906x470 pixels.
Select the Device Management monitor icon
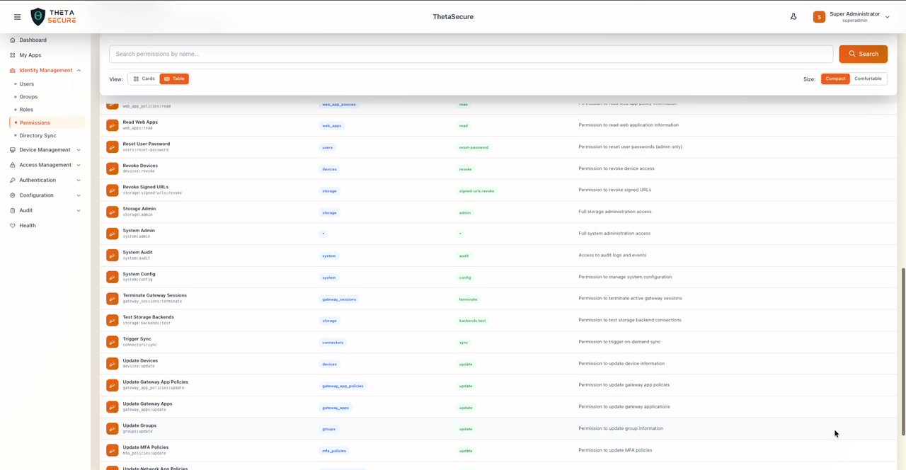(12, 149)
